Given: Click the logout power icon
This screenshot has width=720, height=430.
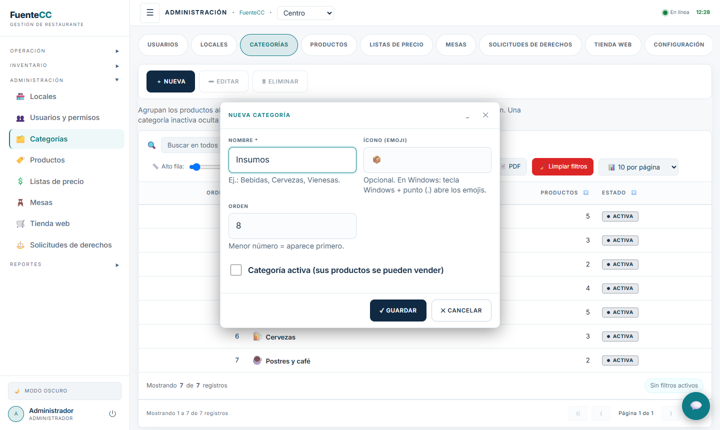Looking at the screenshot, I should pos(112,413).
